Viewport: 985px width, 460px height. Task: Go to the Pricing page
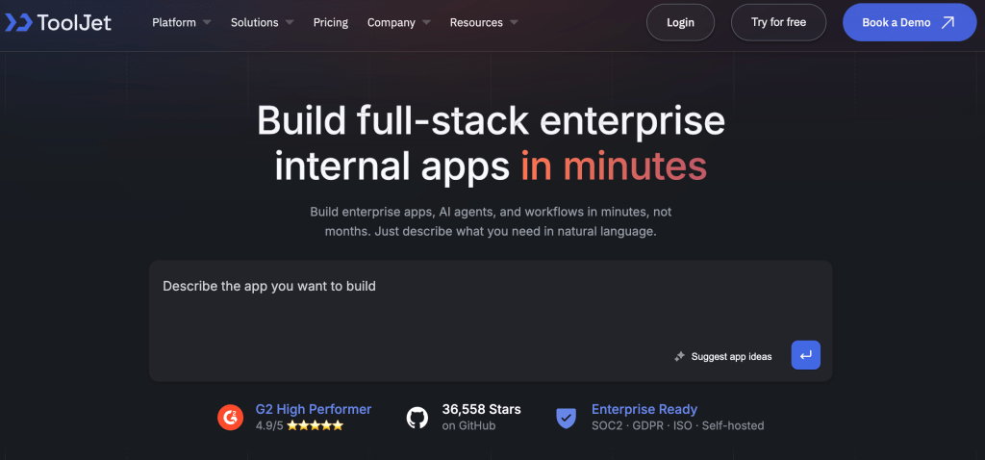coord(331,22)
